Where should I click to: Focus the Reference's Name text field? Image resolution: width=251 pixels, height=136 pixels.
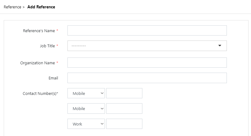(x=147, y=31)
